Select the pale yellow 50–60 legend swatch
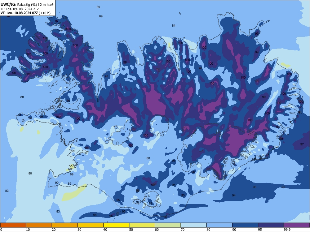The width and height of the screenshot is (310, 232). (142, 225)
